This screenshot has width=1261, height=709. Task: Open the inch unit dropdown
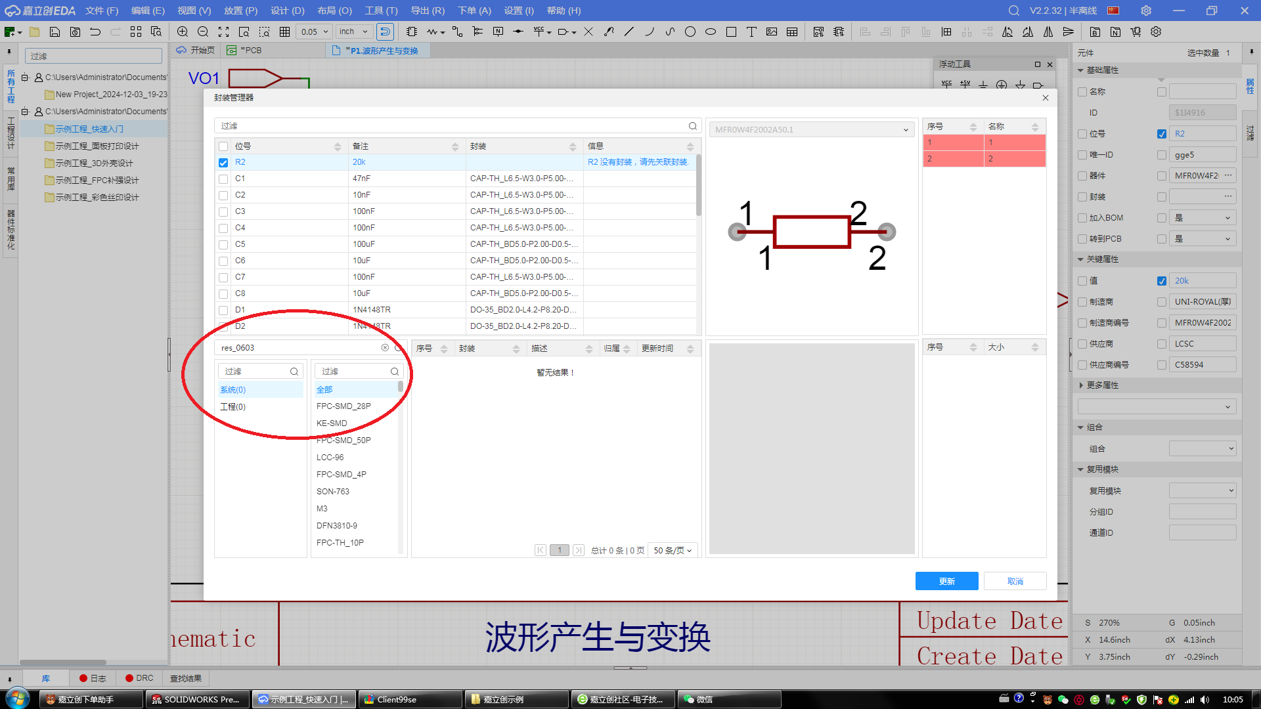[355, 32]
